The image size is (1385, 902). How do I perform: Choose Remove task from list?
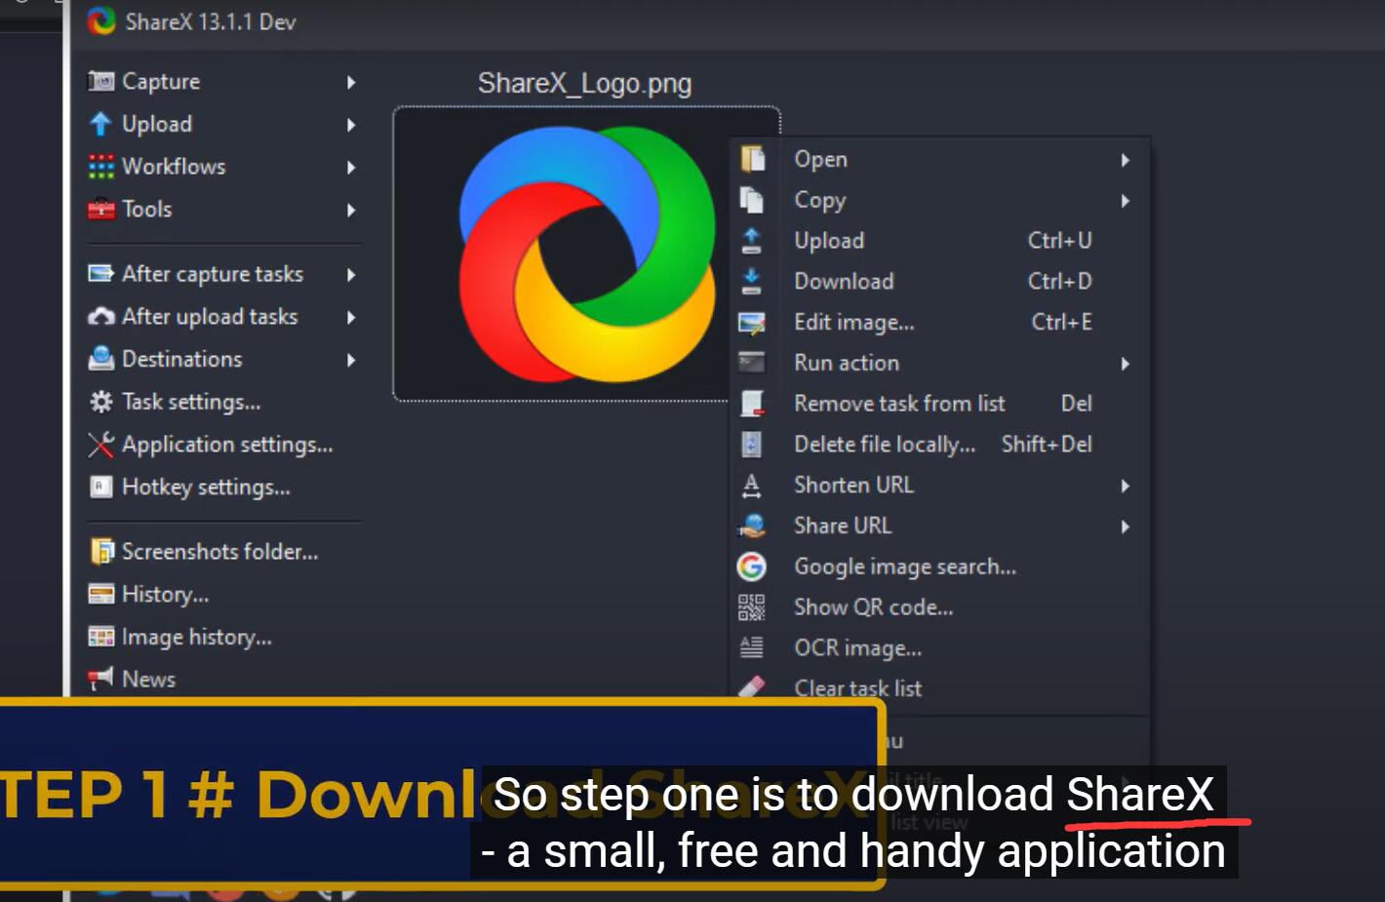coord(940,403)
